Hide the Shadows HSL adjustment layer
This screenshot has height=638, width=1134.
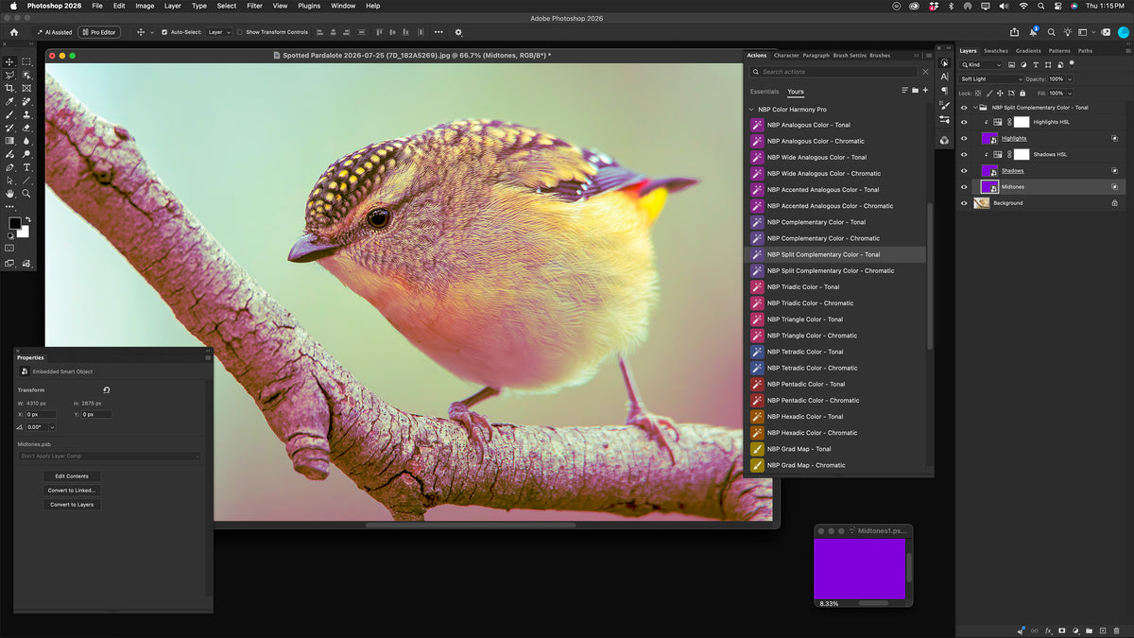pos(964,154)
